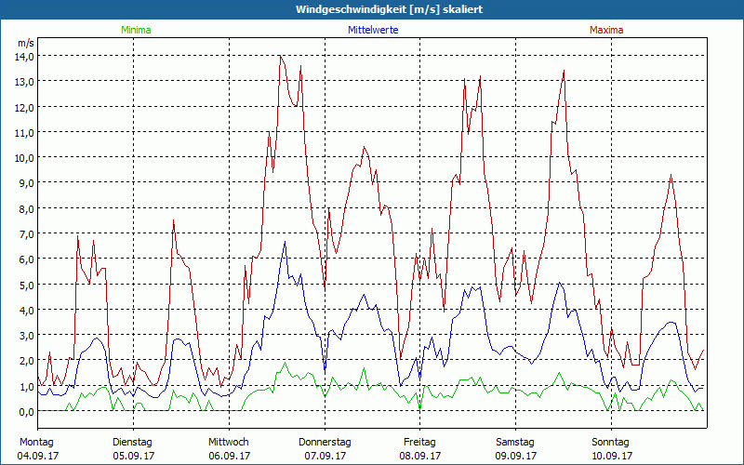Click the 'm/s' unit label on the axis
The width and height of the screenshot is (744, 465).
(26, 43)
